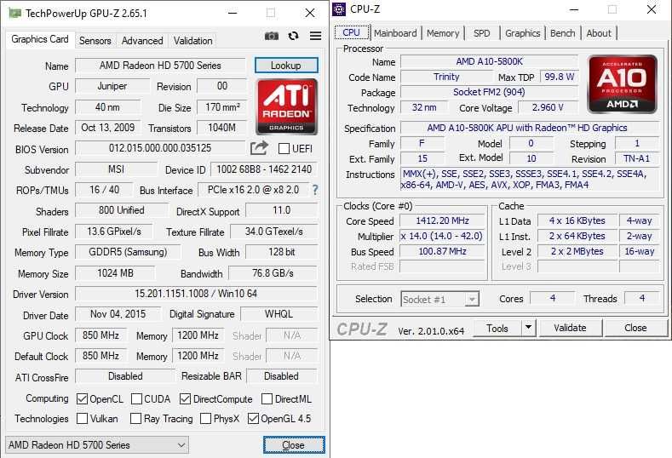Click the Multiplier x 14.0 value

click(x=442, y=236)
